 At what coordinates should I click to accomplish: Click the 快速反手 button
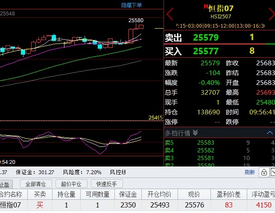coord(107,184)
